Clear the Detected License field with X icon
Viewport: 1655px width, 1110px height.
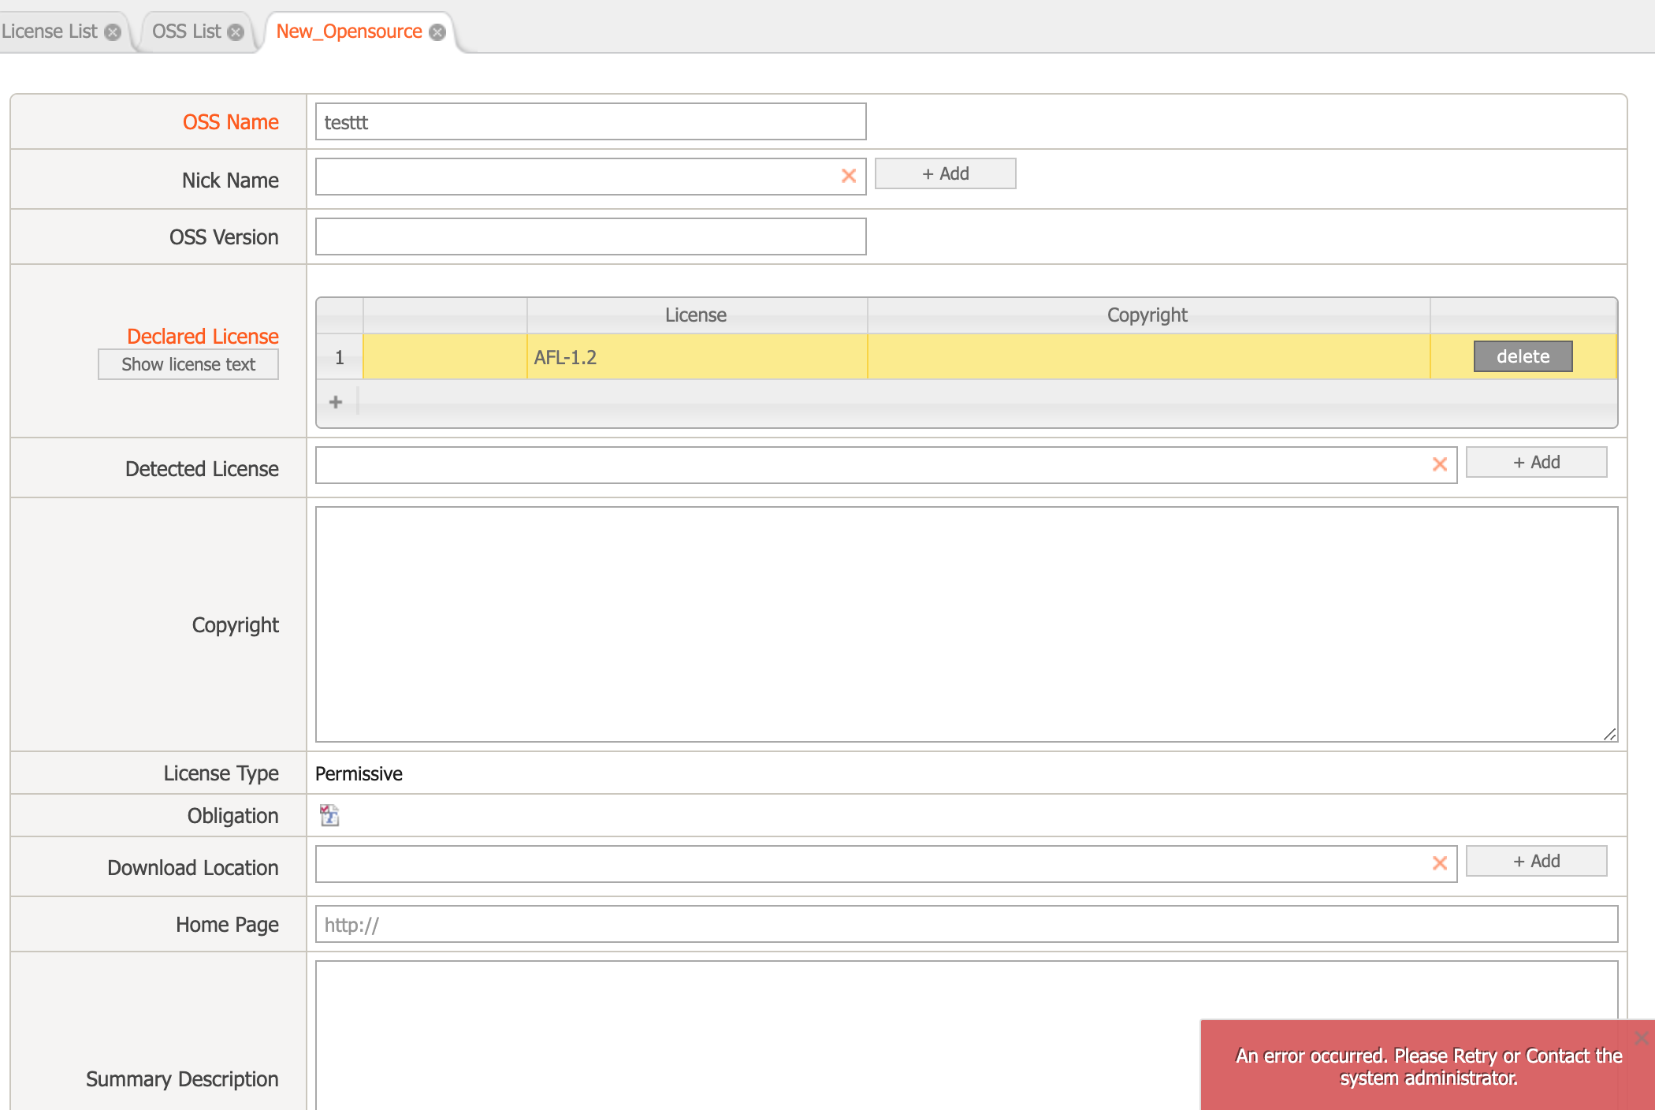click(x=1439, y=464)
